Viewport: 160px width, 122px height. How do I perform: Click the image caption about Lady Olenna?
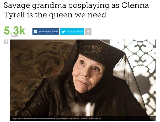[x=57, y=119]
